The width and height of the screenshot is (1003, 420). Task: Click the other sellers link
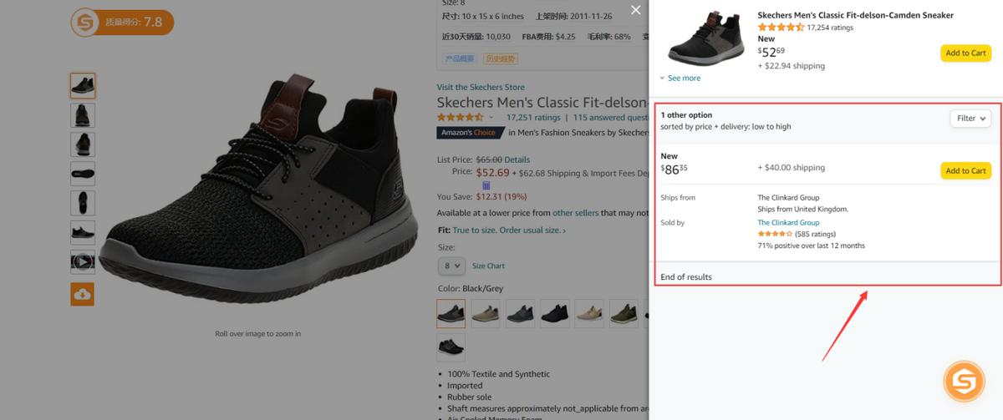coord(575,213)
